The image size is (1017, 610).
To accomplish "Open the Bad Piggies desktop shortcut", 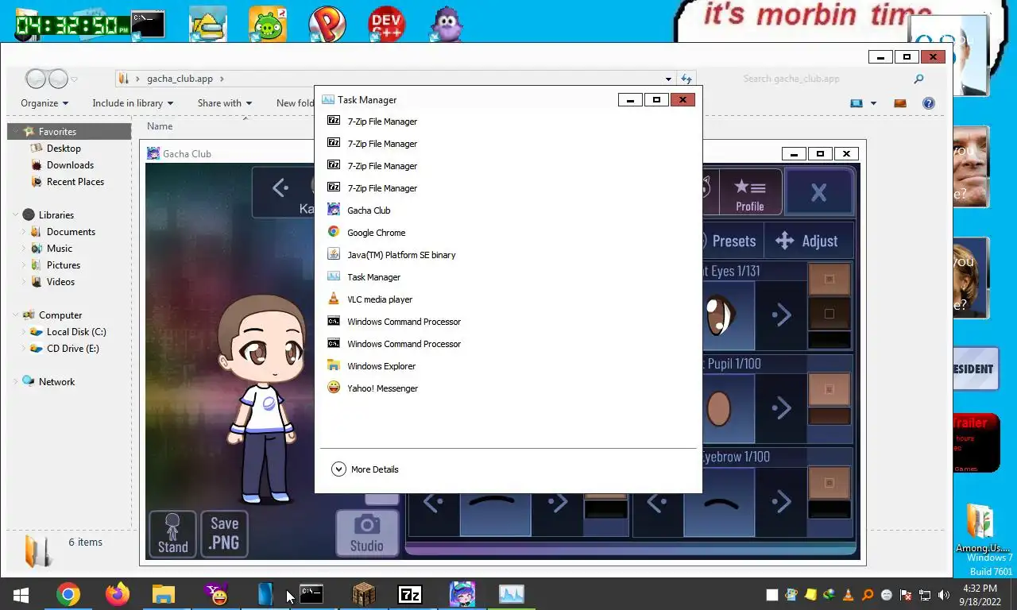I will (x=268, y=24).
